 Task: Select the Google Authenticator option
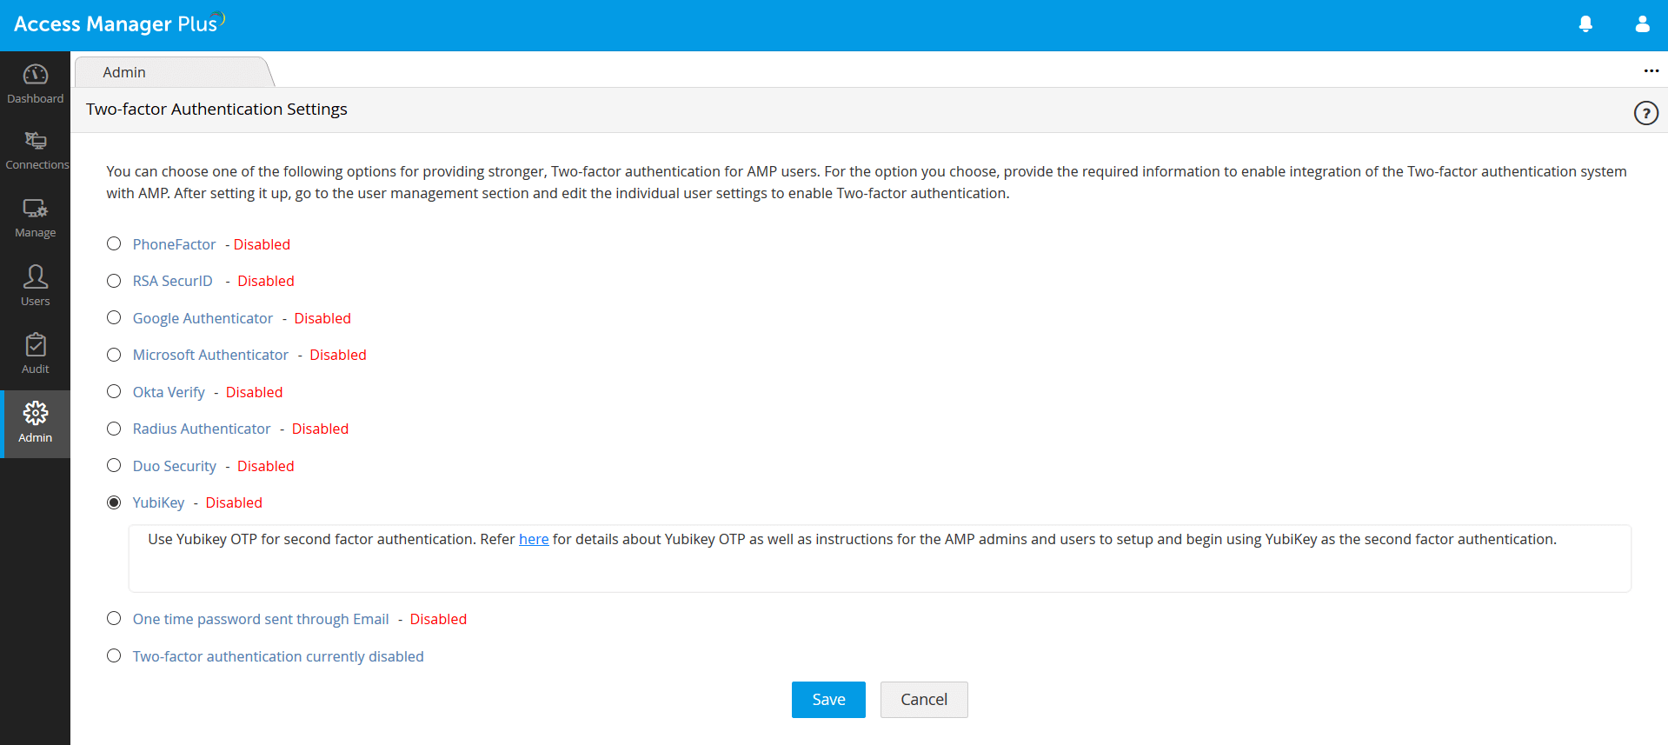114,318
